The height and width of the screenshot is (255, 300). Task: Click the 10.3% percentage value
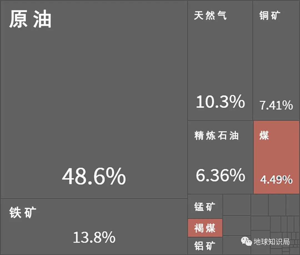220,102
